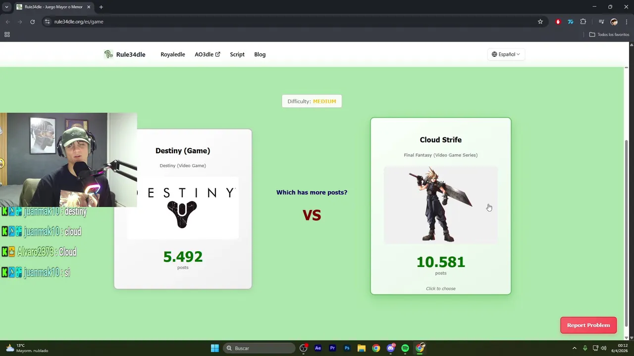
Task: Open the media controls icon in the toolbar
Action: [601, 22]
